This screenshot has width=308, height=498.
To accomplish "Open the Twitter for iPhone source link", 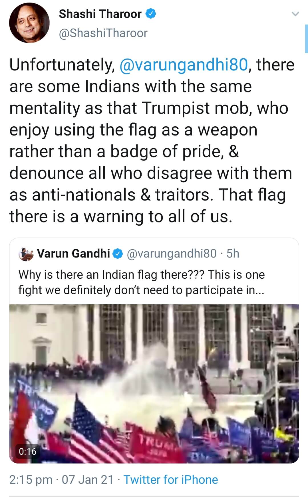I will 171,480.
